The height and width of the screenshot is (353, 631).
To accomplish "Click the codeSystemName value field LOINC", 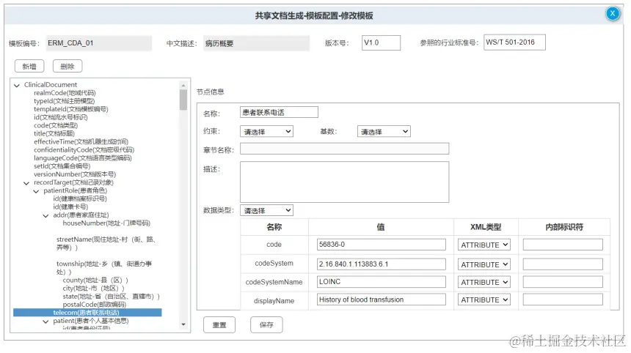I will (x=381, y=281).
